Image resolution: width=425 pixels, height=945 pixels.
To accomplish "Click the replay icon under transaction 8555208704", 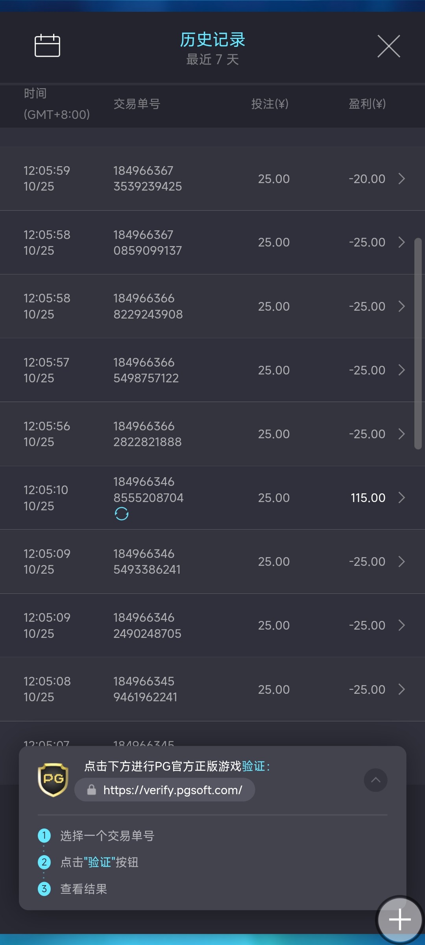I will (x=122, y=514).
